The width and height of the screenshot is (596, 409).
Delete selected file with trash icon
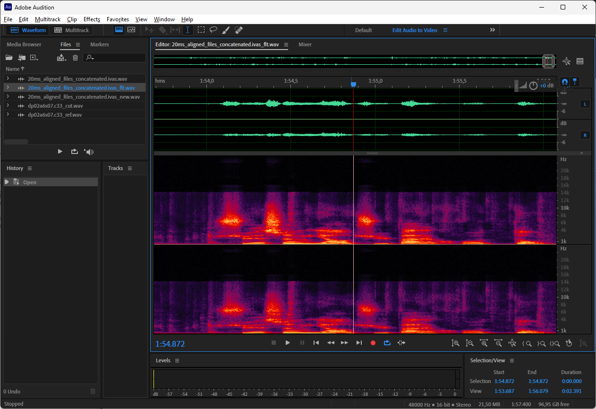pyautogui.click(x=75, y=58)
